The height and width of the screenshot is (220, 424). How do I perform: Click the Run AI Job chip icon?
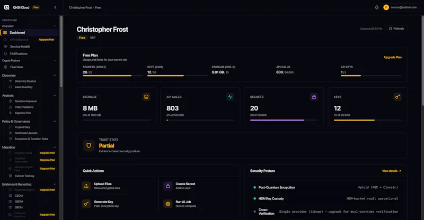[168, 204]
